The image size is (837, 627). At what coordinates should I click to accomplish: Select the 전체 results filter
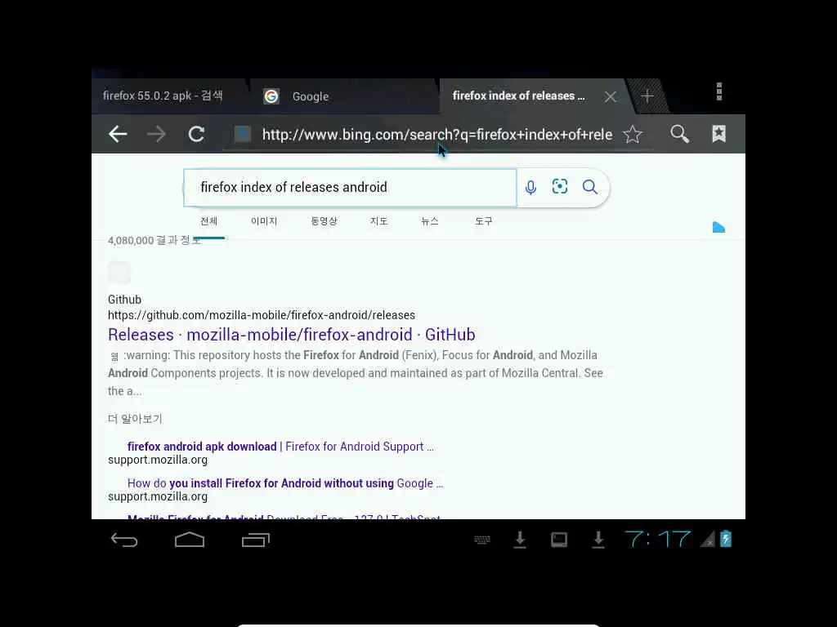(208, 221)
